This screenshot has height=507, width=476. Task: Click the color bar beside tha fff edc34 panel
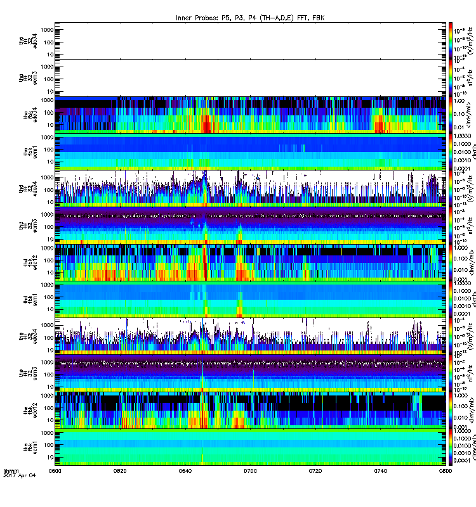[451, 41]
